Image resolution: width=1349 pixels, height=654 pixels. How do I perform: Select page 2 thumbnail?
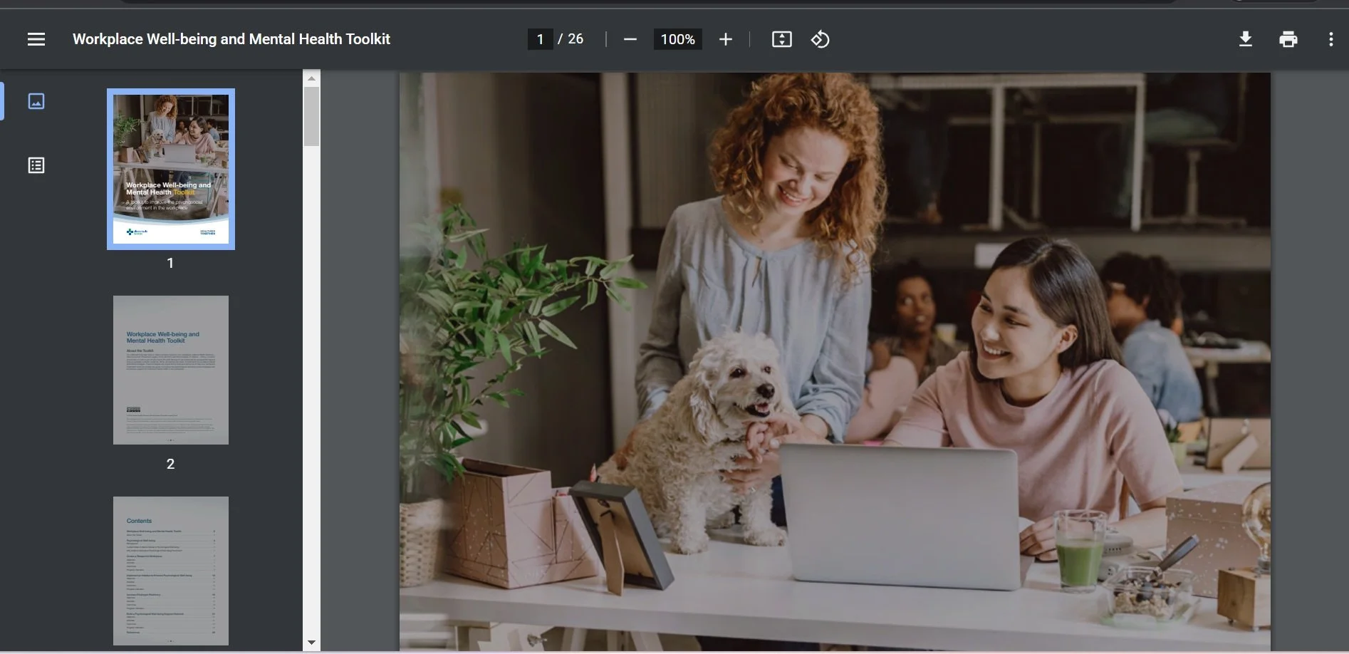coord(171,370)
